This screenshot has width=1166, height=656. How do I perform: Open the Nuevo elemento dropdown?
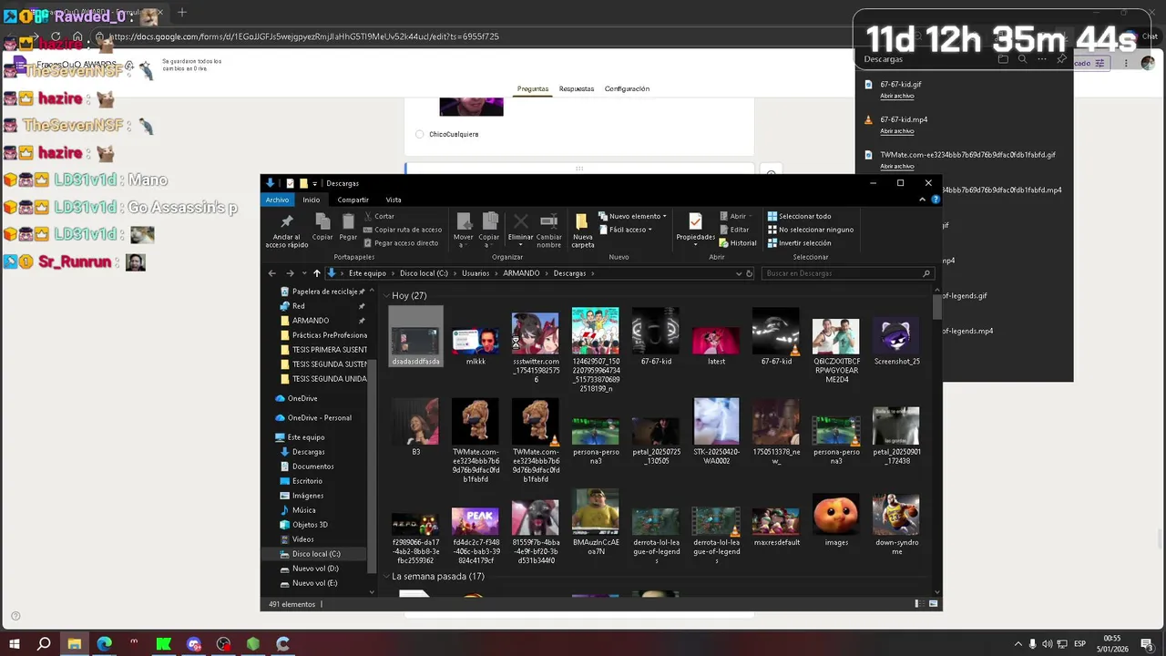(633, 216)
